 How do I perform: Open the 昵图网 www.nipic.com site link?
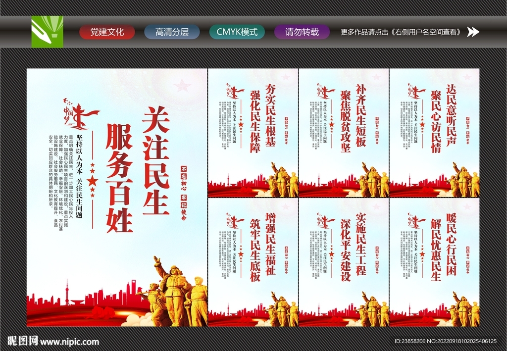53,341
